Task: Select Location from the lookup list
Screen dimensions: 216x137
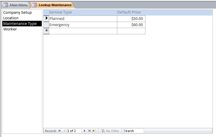Action: (x=11, y=18)
